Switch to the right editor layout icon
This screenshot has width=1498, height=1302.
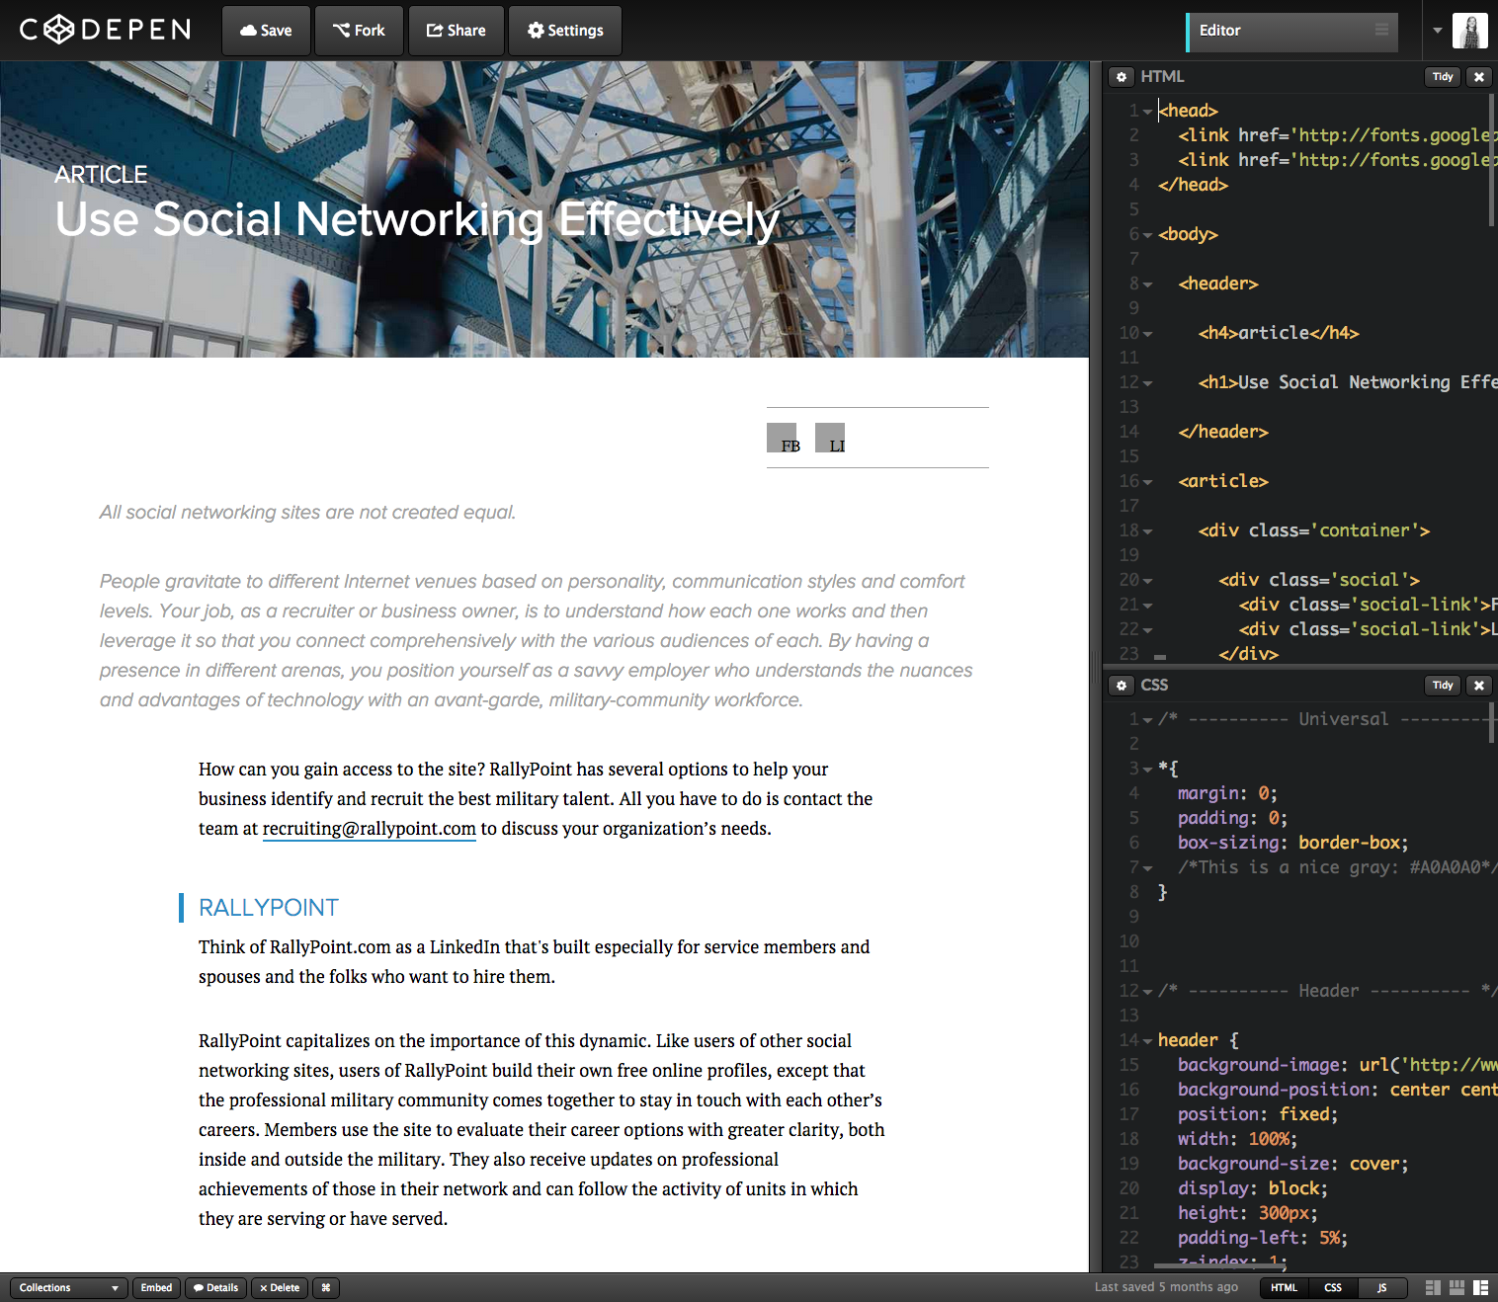1480,1287
